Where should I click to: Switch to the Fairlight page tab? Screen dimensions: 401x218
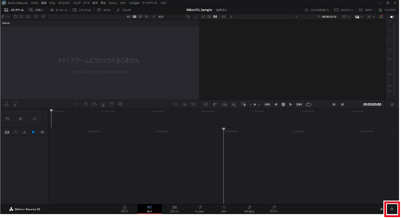coord(249,209)
